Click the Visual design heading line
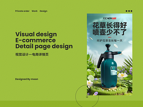 (x=36, y=34)
